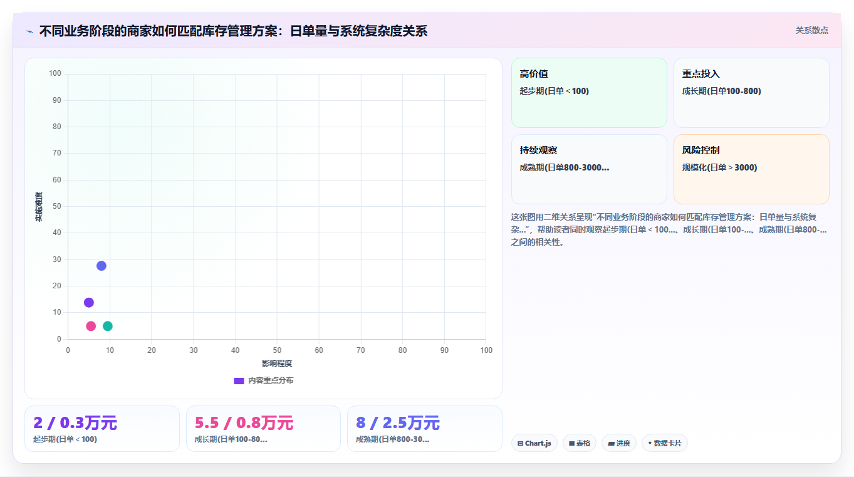Click the lightning bolt icon beside the title
854x477 pixels.
[x=29, y=31]
